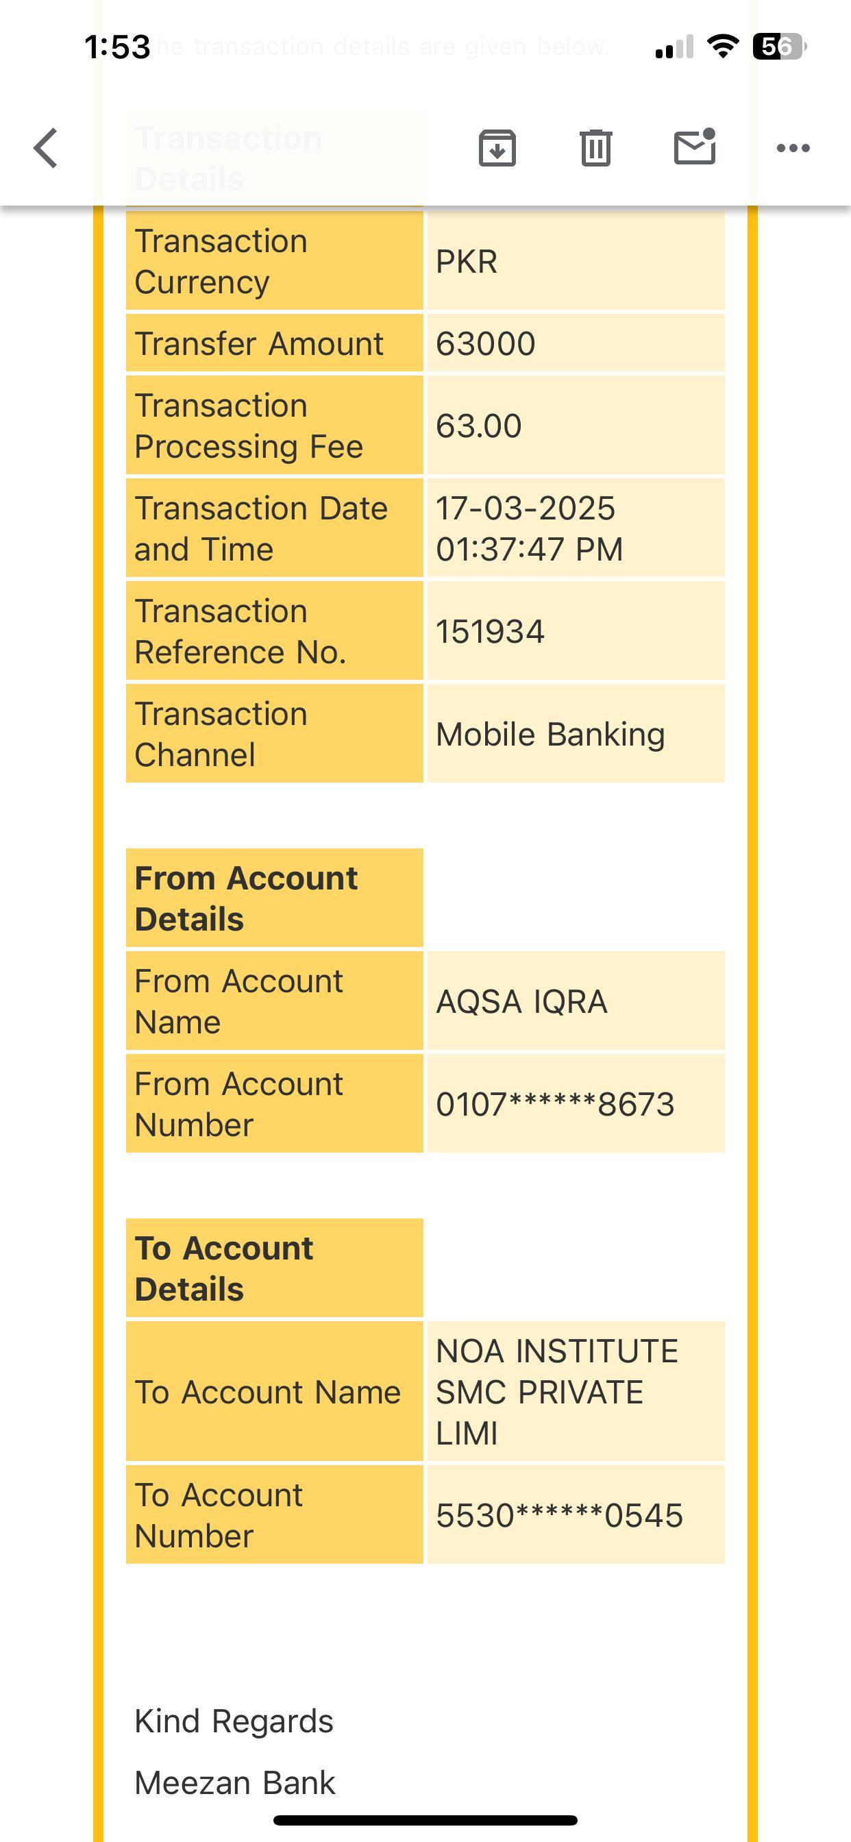The image size is (851, 1842).
Task: Tap the back arrow to exit email
Action: click(x=46, y=148)
